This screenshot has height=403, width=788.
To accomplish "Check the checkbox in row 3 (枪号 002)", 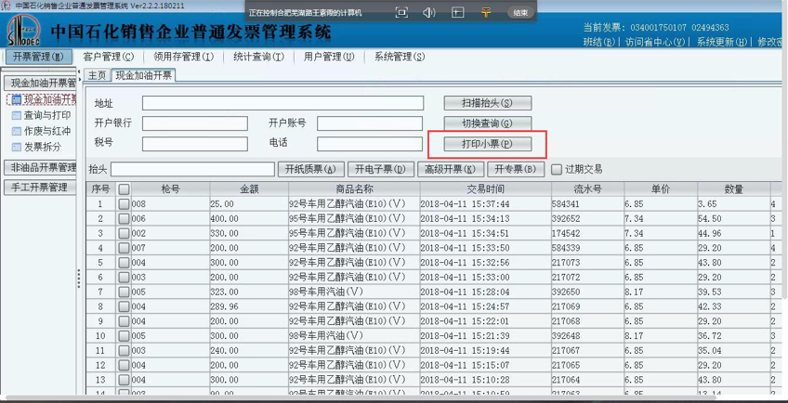I will click(x=124, y=234).
